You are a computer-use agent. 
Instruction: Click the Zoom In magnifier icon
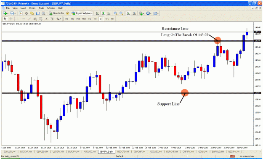tap(115, 13)
